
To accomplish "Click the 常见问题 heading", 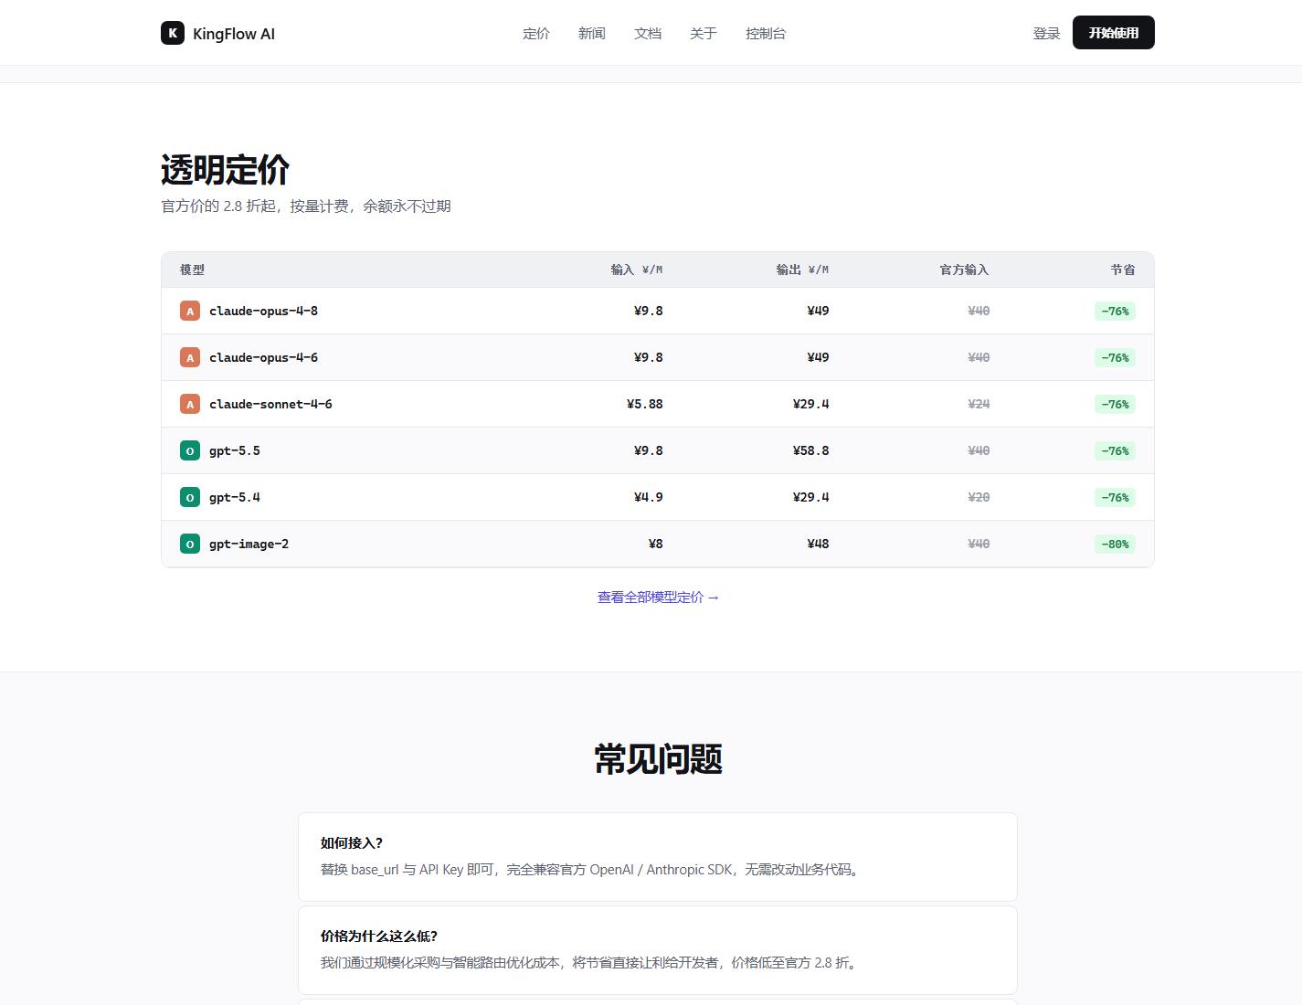I will [658, 759].
